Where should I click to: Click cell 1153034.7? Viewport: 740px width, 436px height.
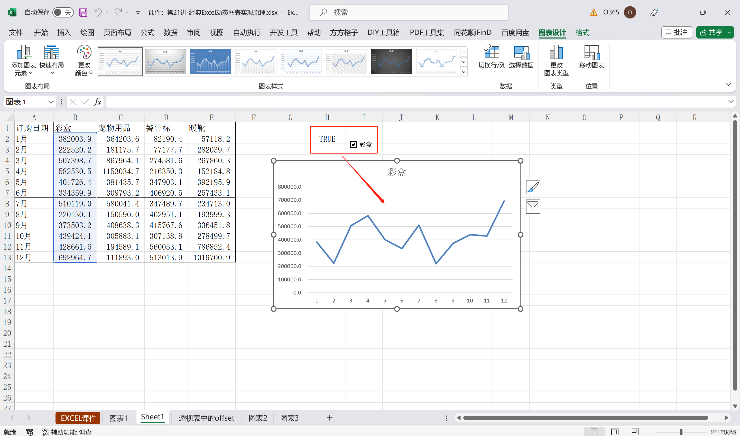coord(121,171)
